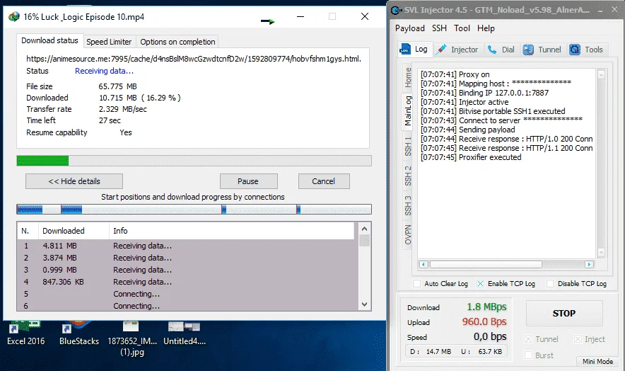The width and height of the screenshot is (625, 371).
Task: Open the Options on completion tab
Action: (177, 42)
